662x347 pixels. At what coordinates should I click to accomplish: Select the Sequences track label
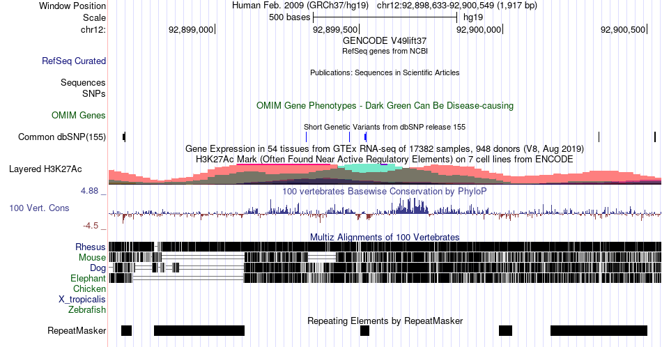pos(83,82)
